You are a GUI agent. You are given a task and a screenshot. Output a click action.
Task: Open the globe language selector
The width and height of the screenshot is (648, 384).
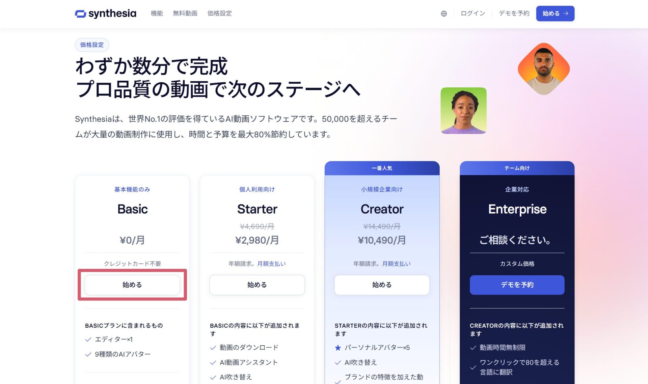pos(444,13)
